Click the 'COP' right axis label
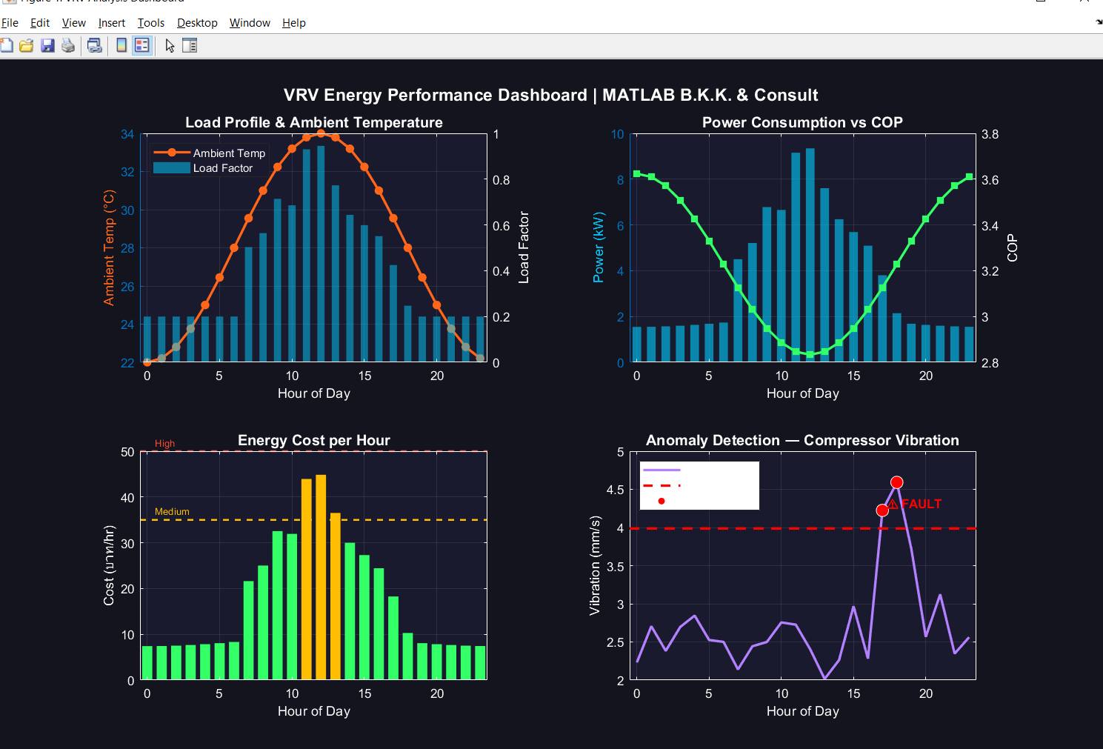 pyautogui.click(x=1012, y=247)
